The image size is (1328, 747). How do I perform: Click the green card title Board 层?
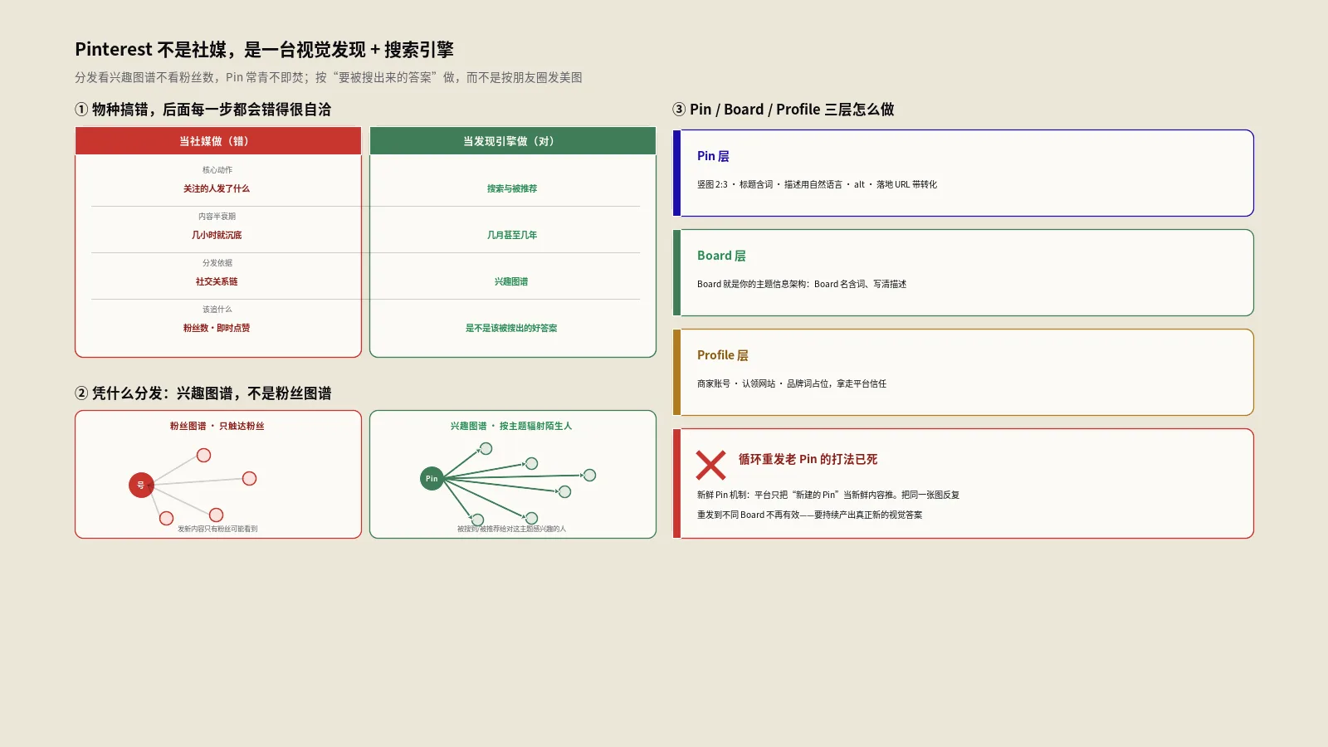point(721,256)
